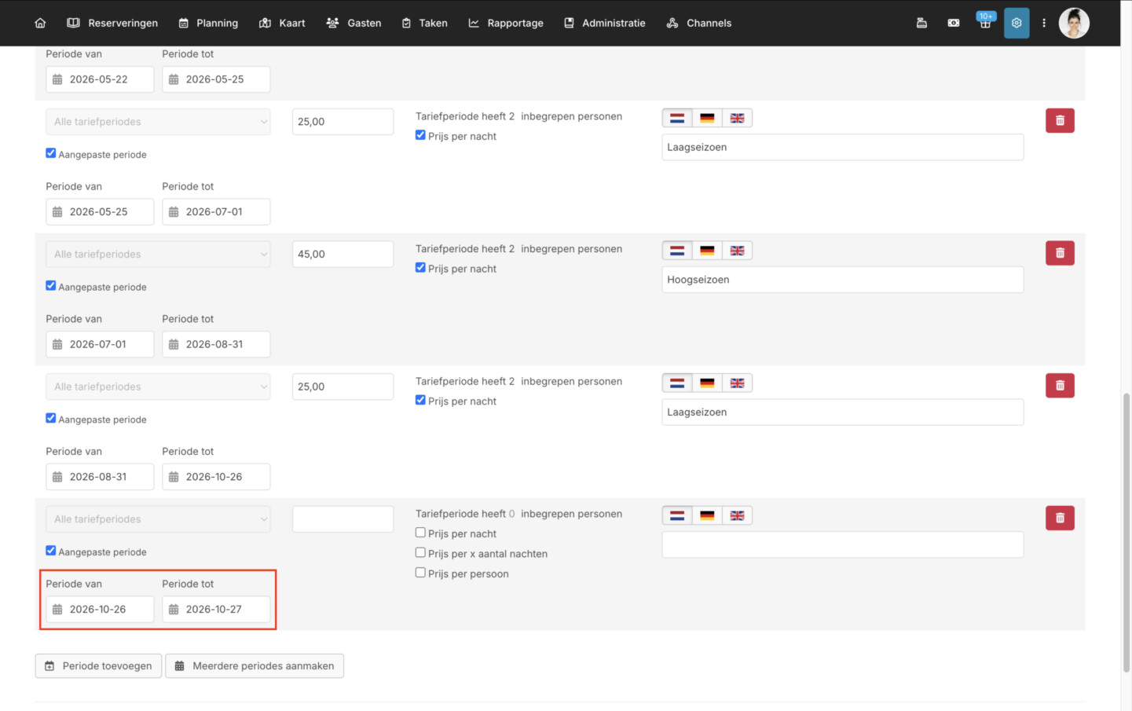Select the Dutch flag above the empty name field
This screenshot has width=1132, height=711.
(677, 515)
